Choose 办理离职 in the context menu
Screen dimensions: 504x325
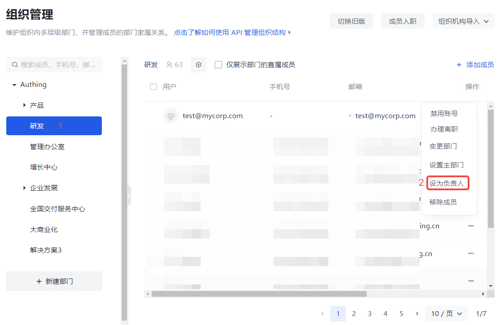tap(444, 129)
